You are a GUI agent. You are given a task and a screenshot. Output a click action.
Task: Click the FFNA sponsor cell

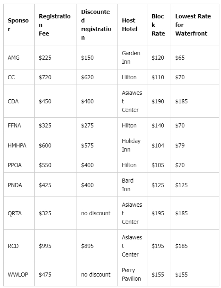click(x=19, y=125)
